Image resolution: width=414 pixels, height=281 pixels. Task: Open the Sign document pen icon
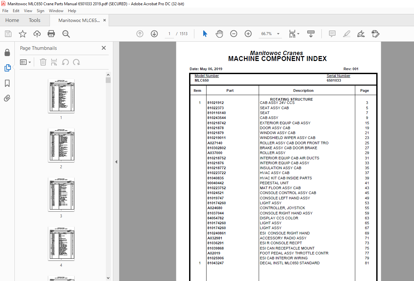[x=361, y=34]
